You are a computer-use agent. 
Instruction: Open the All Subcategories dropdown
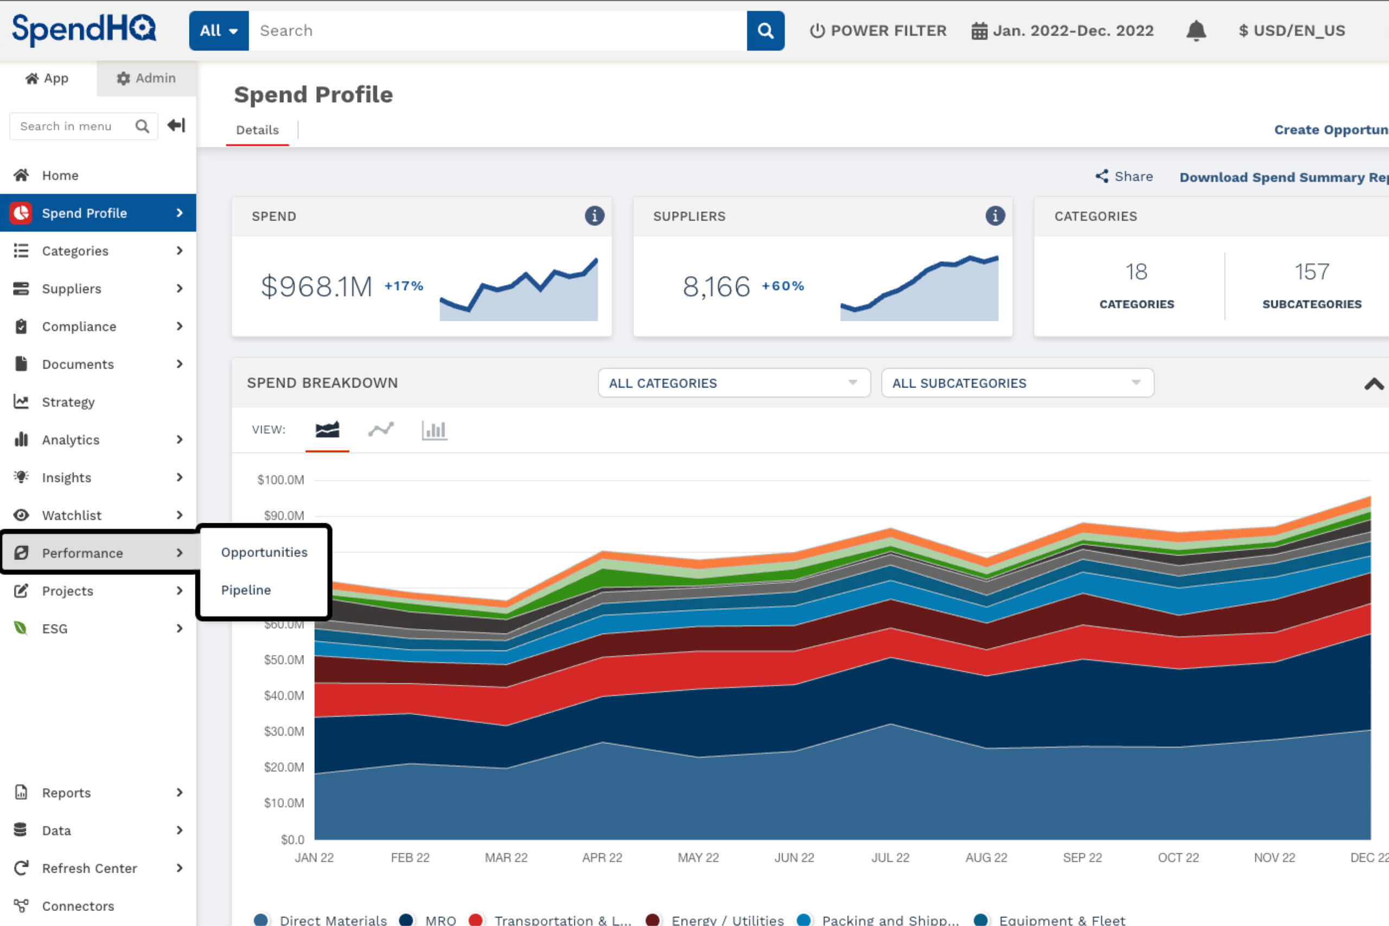(x=1017, y=384)
